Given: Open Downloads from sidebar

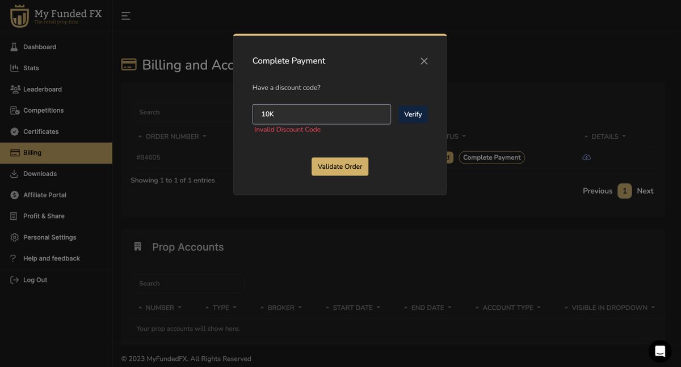Looking at the screenshot, I should point(56,174).
